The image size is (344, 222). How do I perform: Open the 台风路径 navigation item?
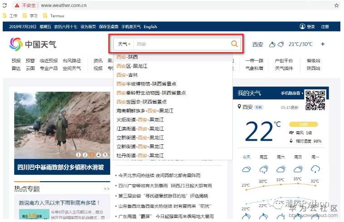[72, 60]
